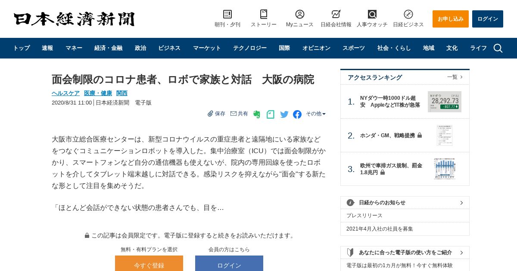Image resolution: width=517 pixels, height=271 pixels.
Task: Open the 国際 menu
Action: coord(284,48)
